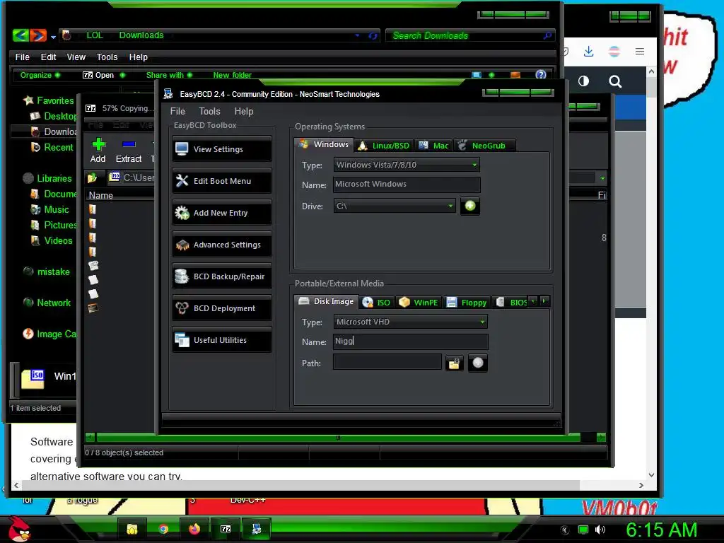724x543 pixels.
Task: Open the Windows Vista/7/8/10 type dropdown
Action: (407, 165)
